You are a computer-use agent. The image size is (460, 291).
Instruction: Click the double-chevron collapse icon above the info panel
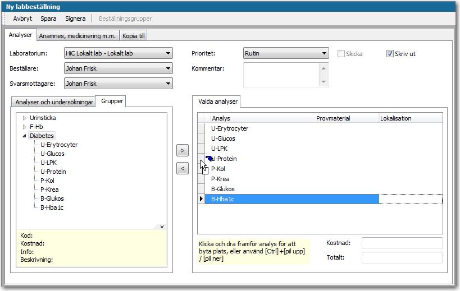(162, 227)
